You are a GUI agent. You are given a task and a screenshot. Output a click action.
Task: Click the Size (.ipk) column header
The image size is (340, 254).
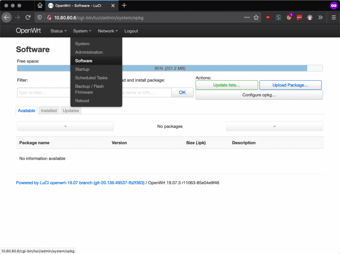point(196,143)
